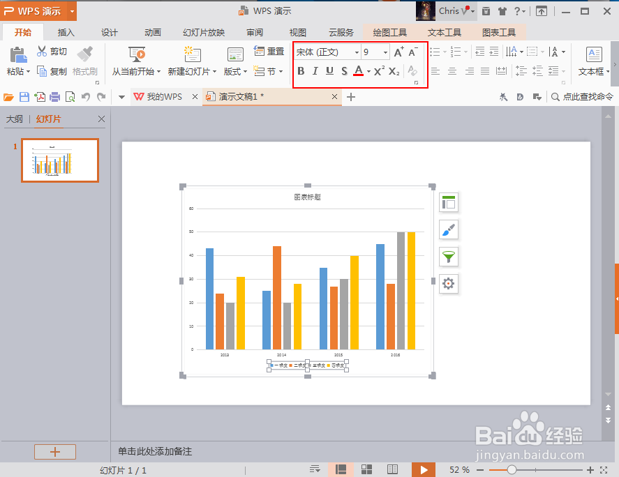Image resolution: width=619 pixels, height=477 pixels.
Task: Open chart elements button beside chart
Action: (449, 202)
